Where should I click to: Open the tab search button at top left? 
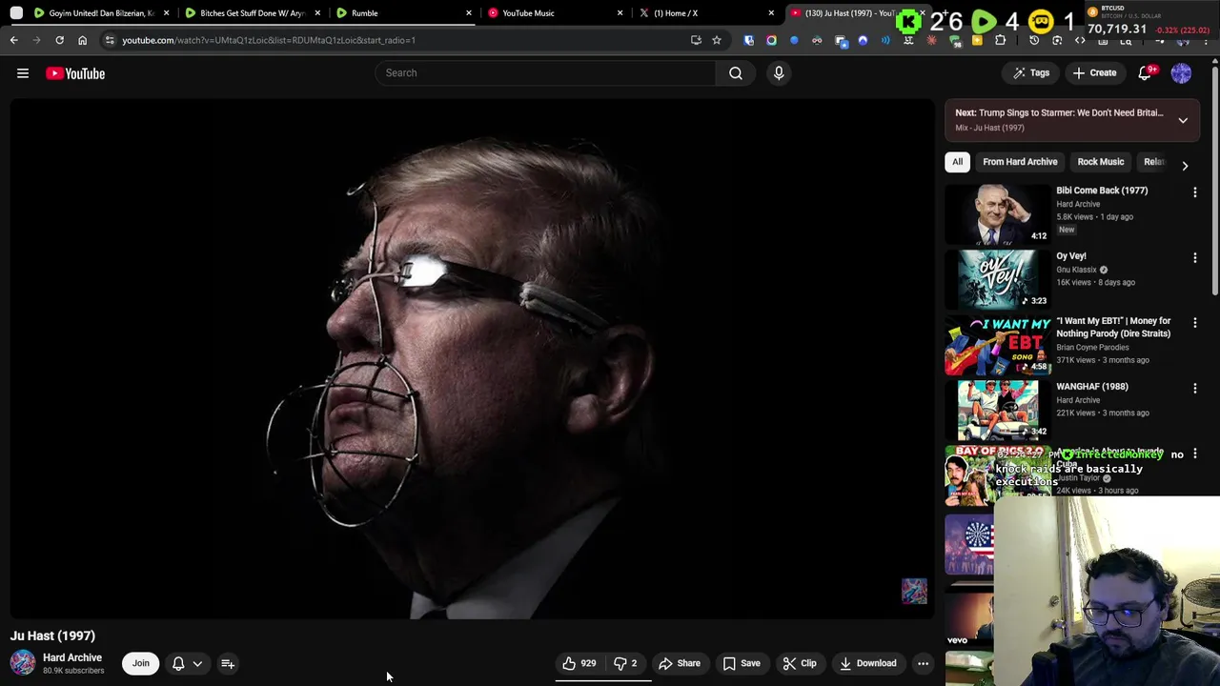[x=16, y=13]
